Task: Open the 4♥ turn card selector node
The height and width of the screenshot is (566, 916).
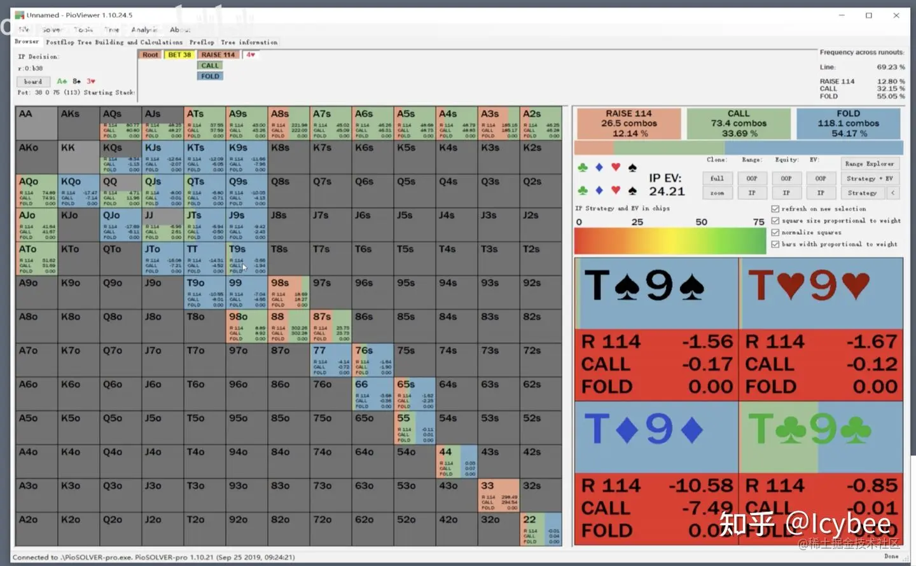Action: point(251,55)
